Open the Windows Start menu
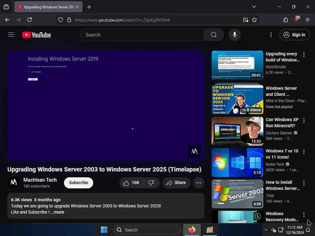Viewport: 315px width, 236px height. coord(104,230)
